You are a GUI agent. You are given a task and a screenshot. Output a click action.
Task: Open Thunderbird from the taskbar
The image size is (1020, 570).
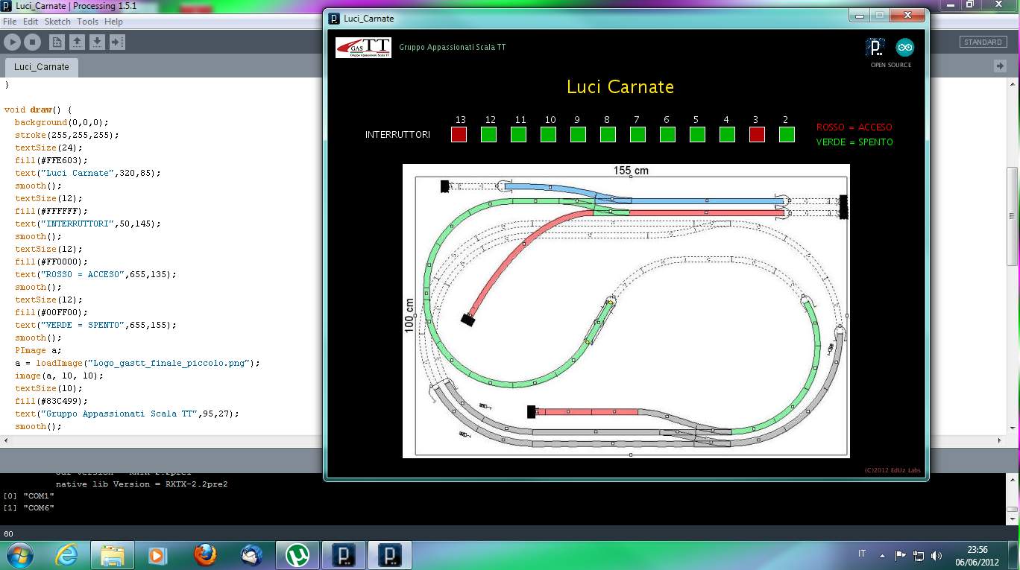coord(251,555)
